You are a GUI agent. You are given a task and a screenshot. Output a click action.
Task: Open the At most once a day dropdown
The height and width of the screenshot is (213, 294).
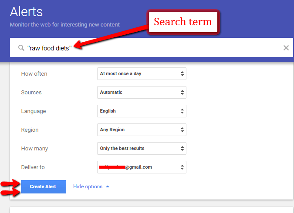pos(142,73)
